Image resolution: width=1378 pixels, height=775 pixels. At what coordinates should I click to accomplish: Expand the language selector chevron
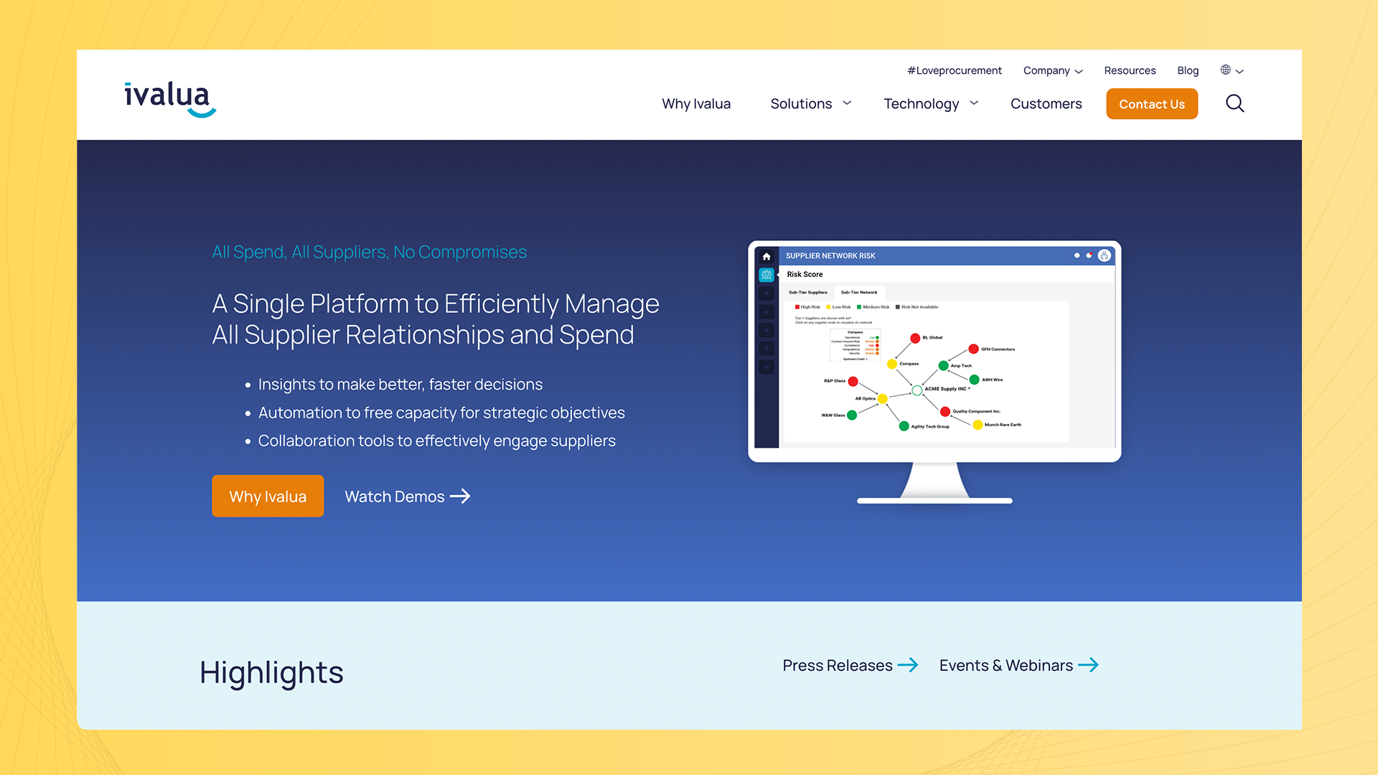(1239, 71)
